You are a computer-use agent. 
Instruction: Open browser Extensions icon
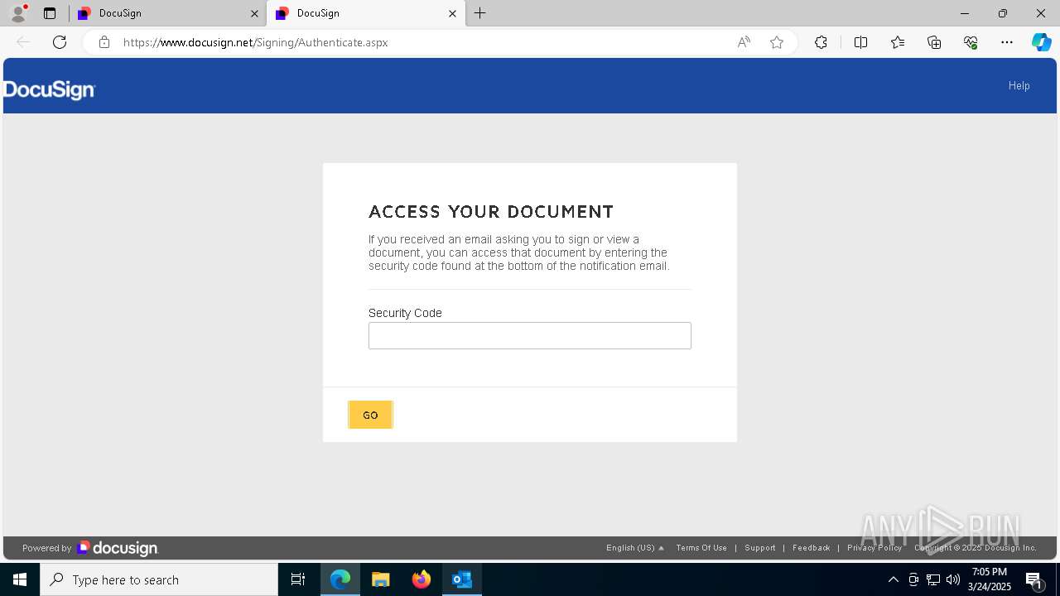[821, 42]
